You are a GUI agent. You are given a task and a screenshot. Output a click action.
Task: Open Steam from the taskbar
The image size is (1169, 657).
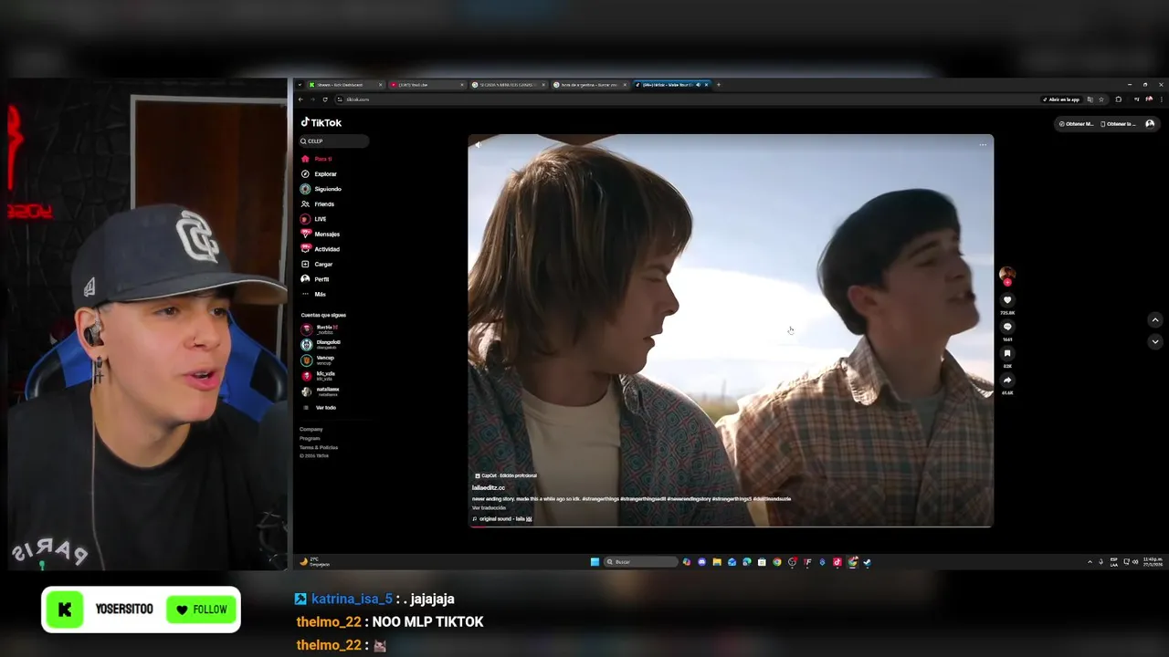pos(867,562)
